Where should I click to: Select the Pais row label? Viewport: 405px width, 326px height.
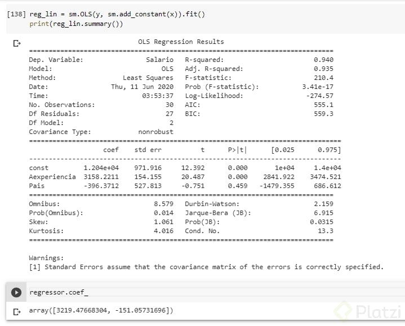(37, 186)
